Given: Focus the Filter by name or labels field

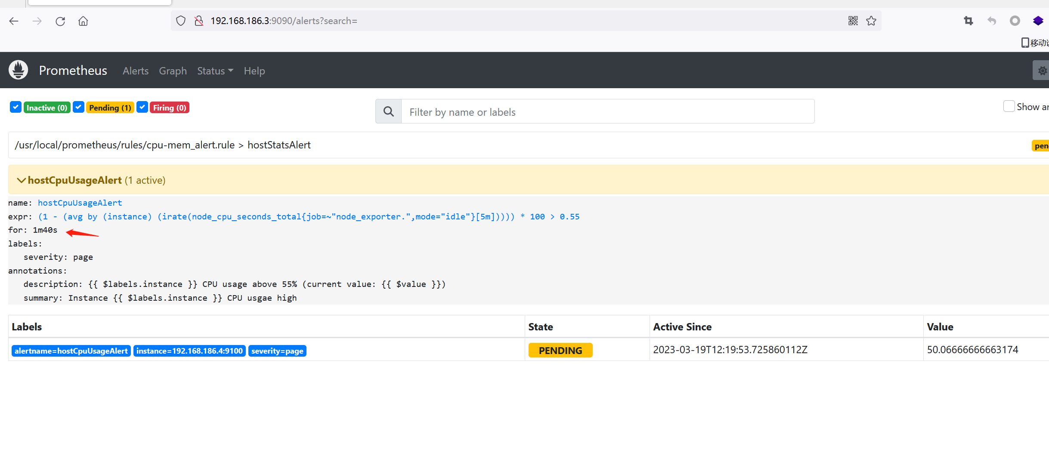Looking at the screenshot, I should coord(608,111).
